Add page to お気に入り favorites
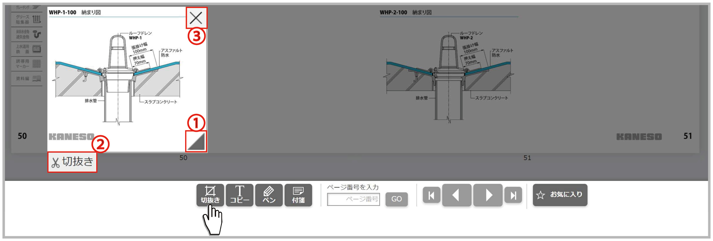Screen dimensions: 713x241 [560, 195]
